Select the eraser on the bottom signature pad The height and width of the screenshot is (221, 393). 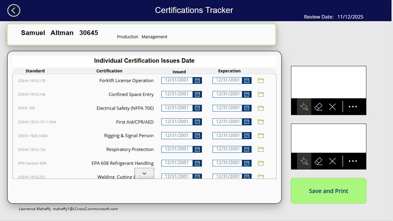click(318, 161)
